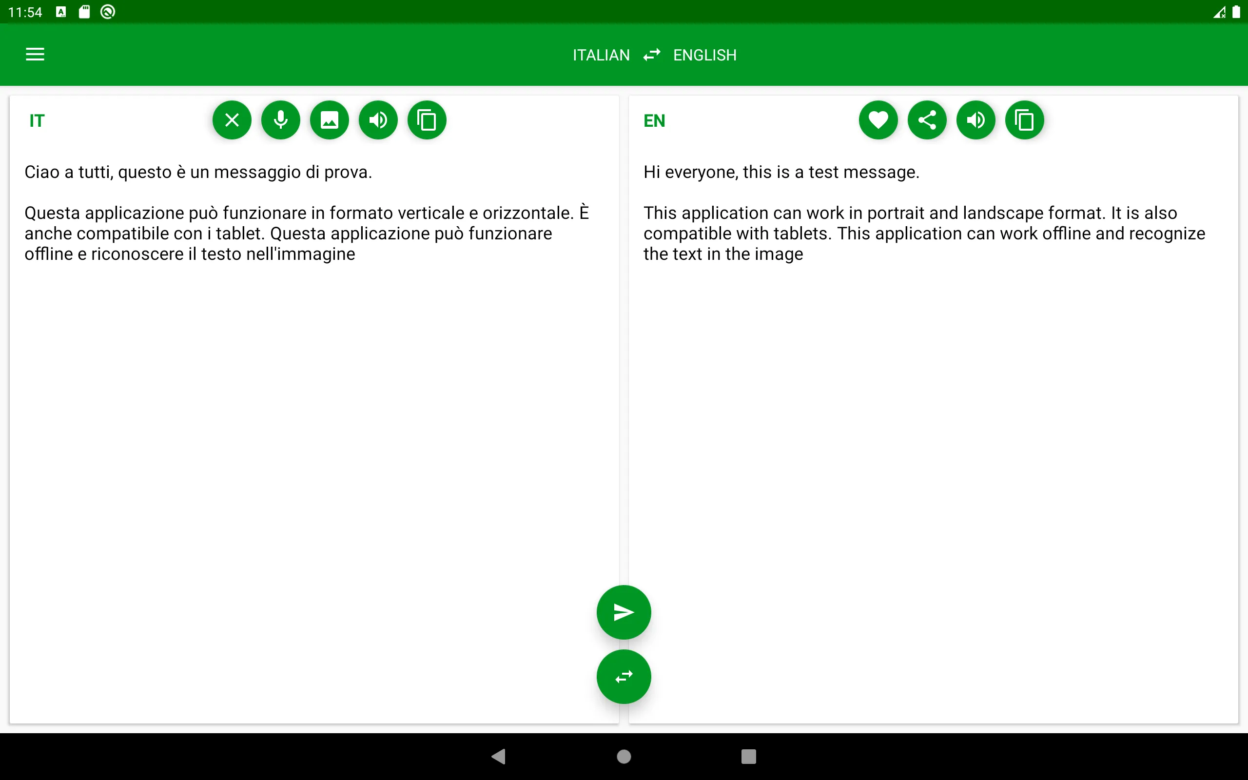Start voice input with microphone icon
The width and height of the screenshot is (1248, 780).
tap(280, 120)
